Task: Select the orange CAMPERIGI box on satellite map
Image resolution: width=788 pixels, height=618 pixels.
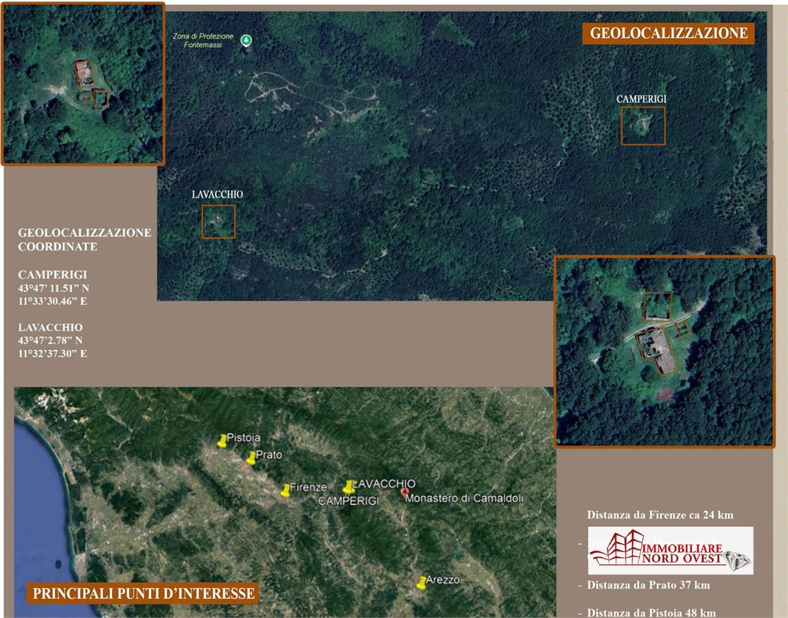Action: click(643, 126)
